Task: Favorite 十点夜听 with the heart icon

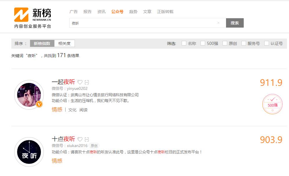Action: click(80, 139)
